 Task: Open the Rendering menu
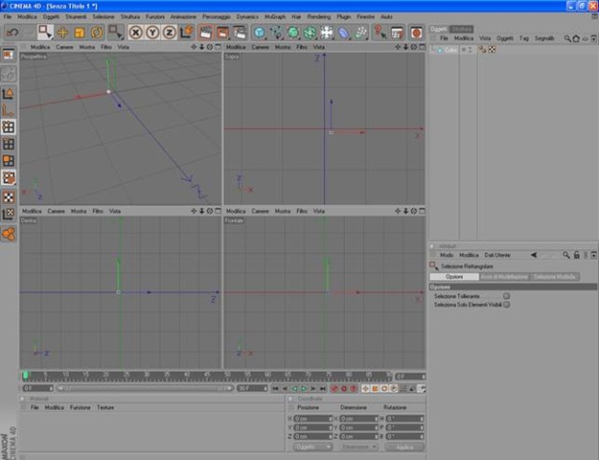tap(318, 17)
